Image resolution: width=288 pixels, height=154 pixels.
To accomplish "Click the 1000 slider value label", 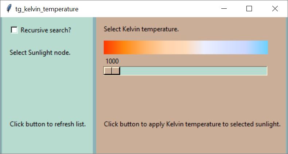I will pos(112,61).
